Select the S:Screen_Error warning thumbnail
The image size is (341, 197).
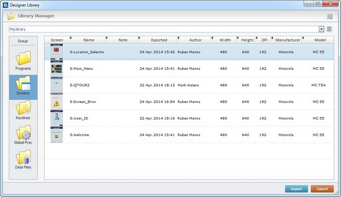pyautogui.click(x=57, y=102)
